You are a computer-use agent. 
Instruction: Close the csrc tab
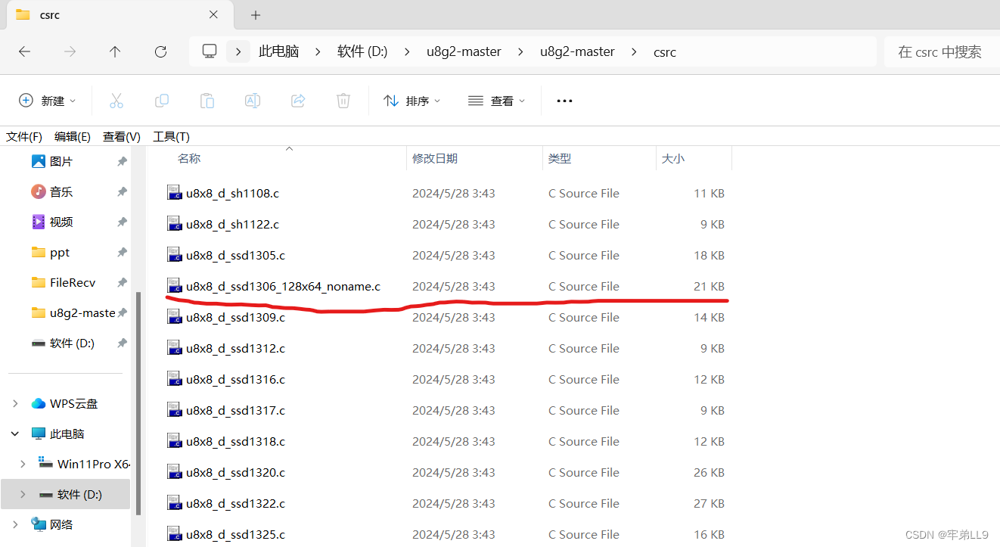point(213,14)
